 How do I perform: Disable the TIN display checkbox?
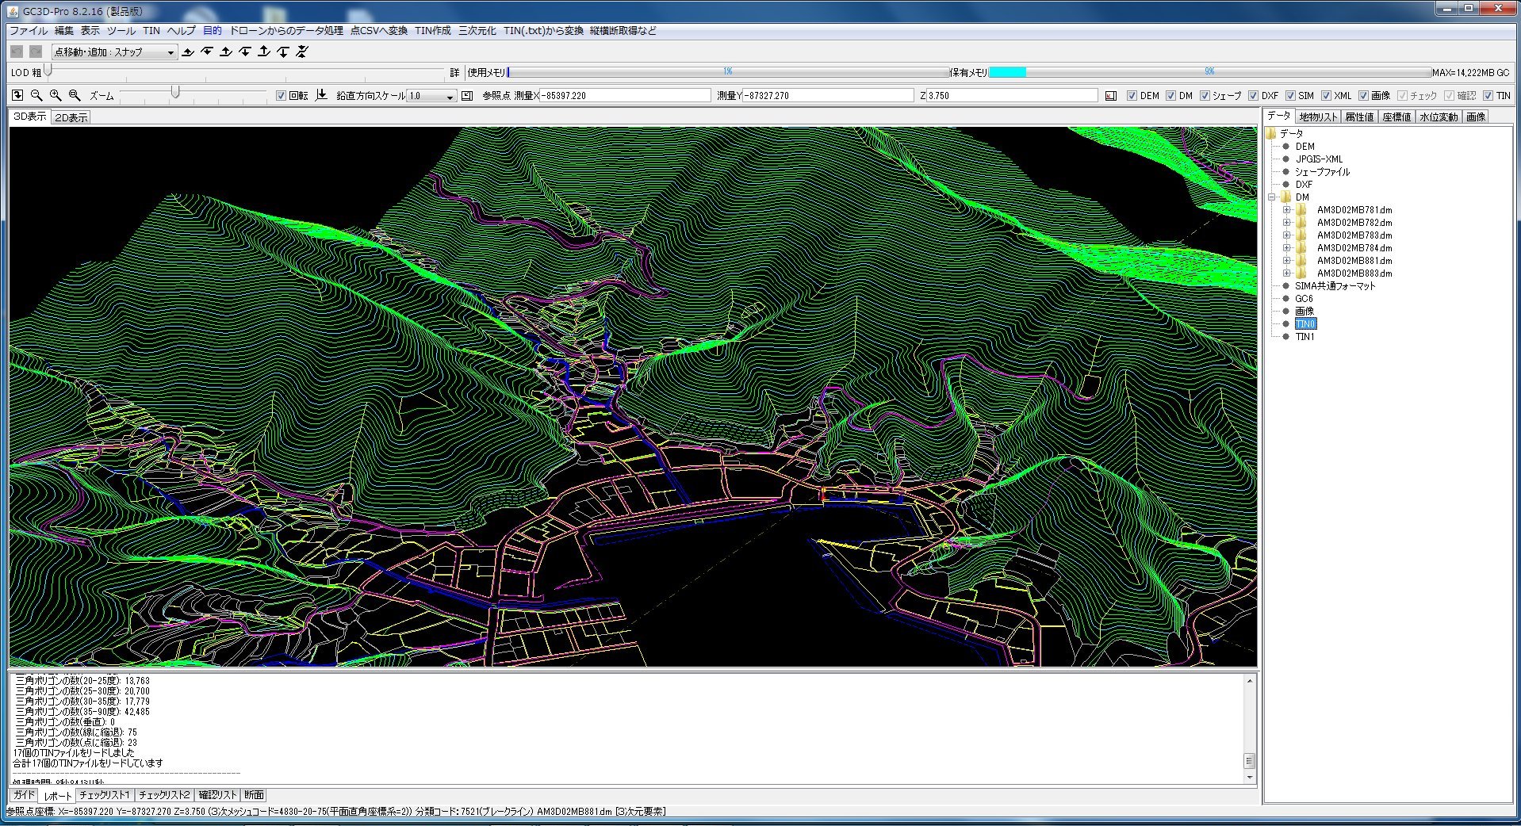coord(1488,96)
